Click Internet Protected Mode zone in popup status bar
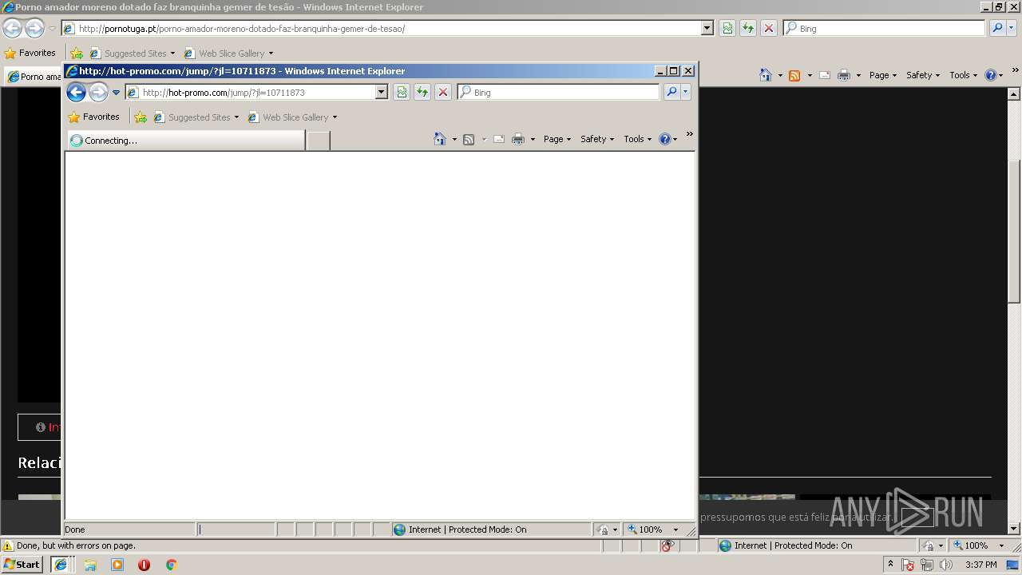Image resolution: width=1022 pixels, height=575 pixels. pyautogui.click(x=491, y=529)
